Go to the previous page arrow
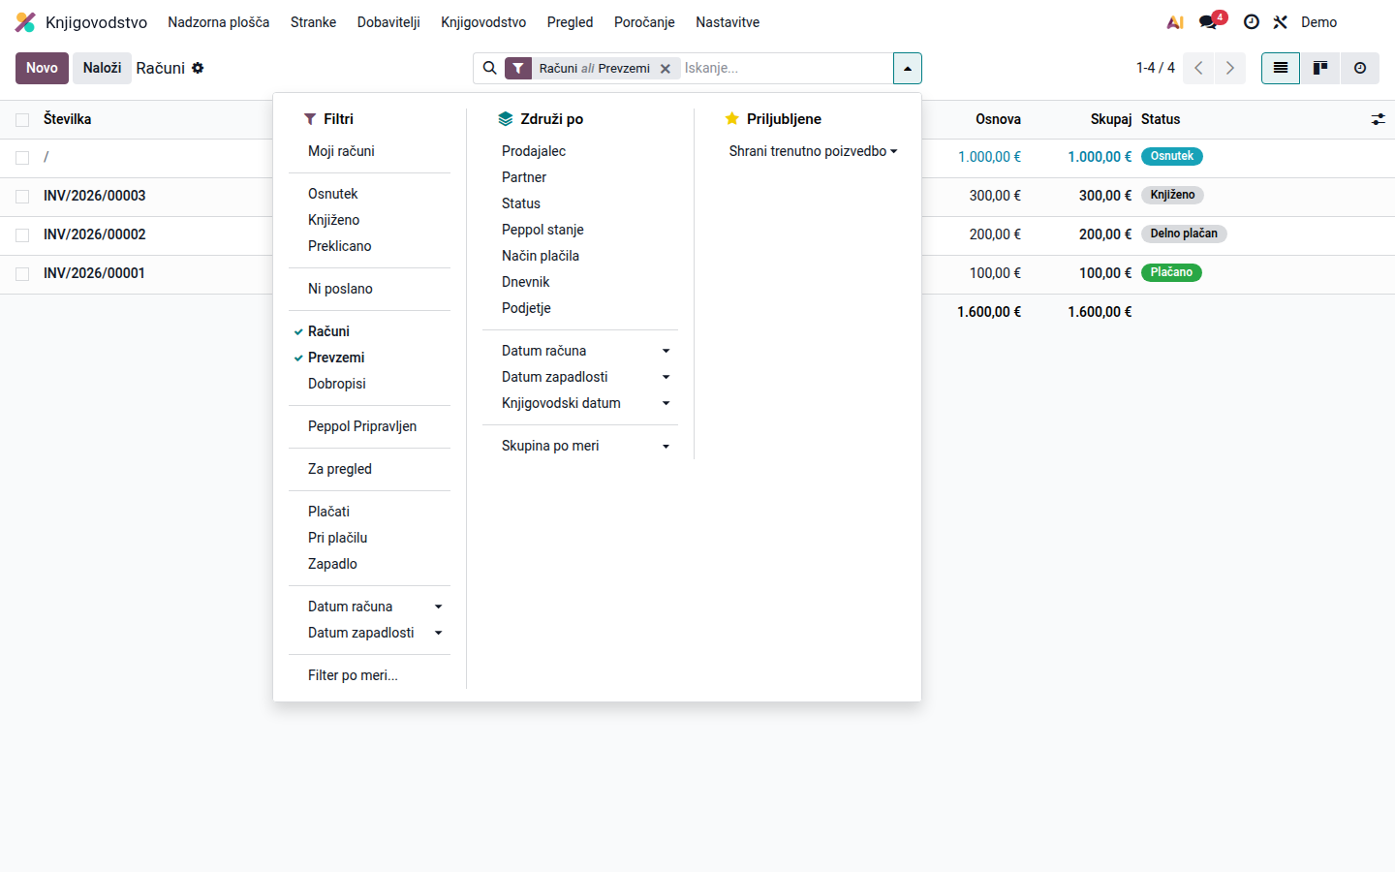The image size is (1395, 872). click(1198, 68)
